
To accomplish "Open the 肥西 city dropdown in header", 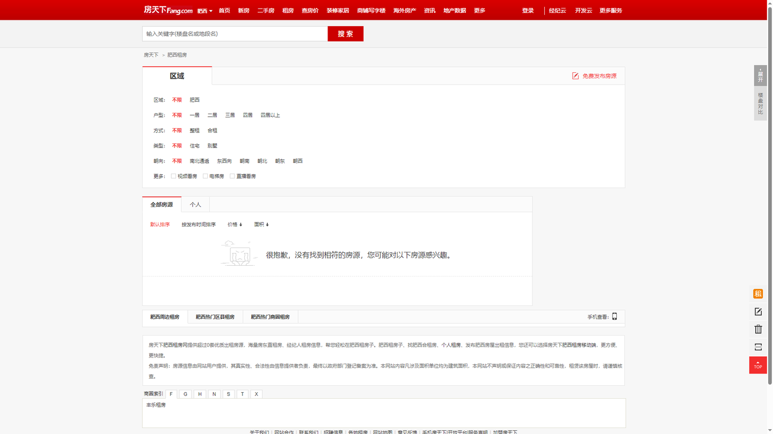I will pyautogui.click(x=205, y=11).
